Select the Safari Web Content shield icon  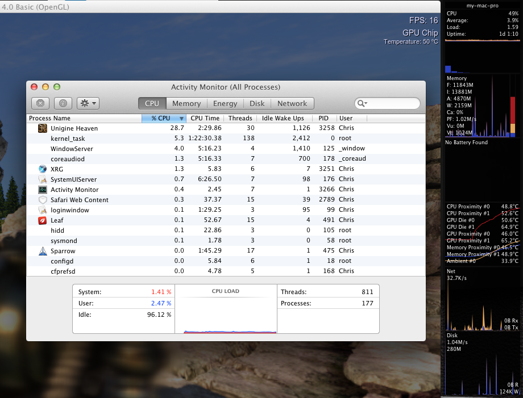coord(43,200)
